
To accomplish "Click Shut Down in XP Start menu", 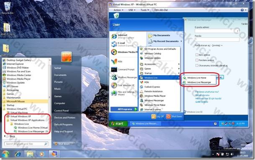I will pyautogui.click(x=174, y=117).
